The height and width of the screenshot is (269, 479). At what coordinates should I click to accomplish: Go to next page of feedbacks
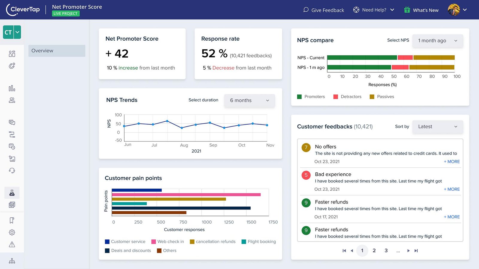coord(408,251)
